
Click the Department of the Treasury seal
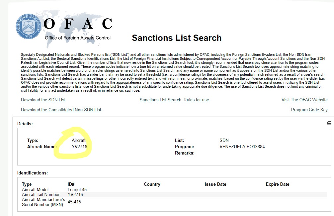[x=29, y=27]
